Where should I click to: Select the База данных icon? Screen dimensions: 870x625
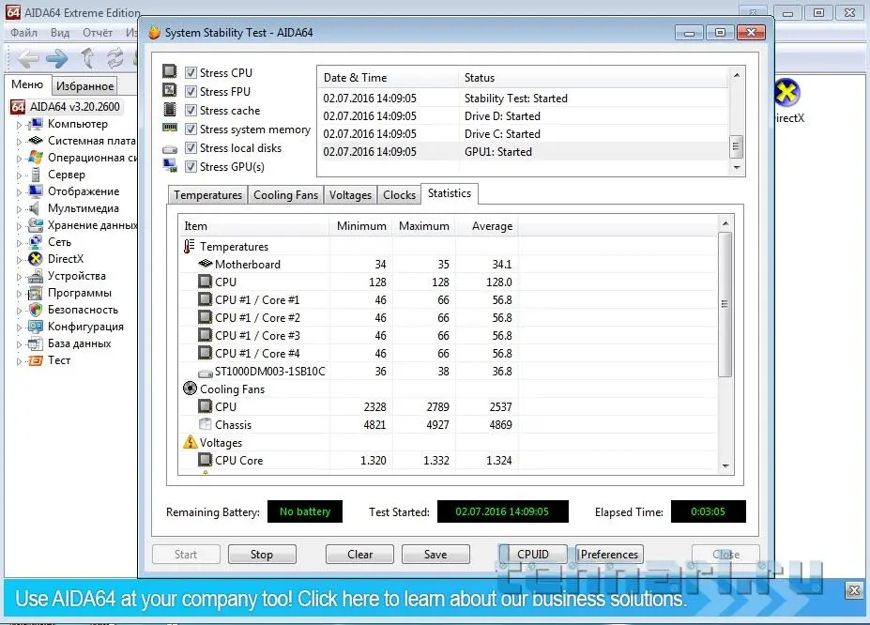coord(36,343)
